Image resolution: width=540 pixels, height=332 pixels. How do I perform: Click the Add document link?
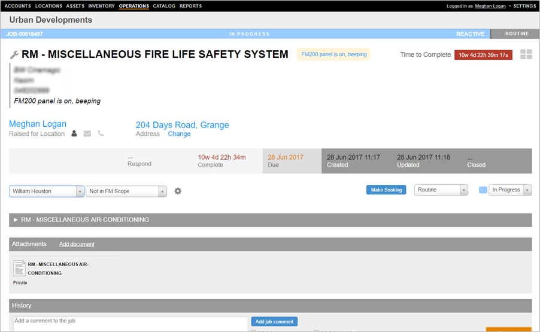[77, 244]
